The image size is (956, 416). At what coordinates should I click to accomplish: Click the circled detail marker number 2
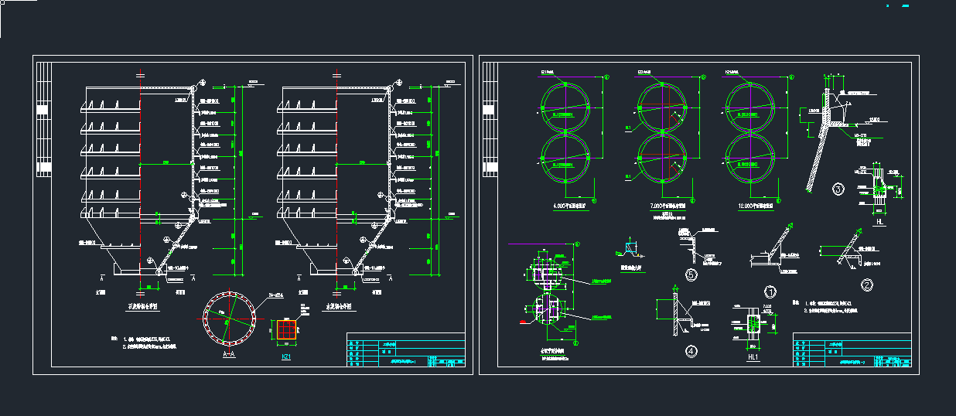(867, 285)
